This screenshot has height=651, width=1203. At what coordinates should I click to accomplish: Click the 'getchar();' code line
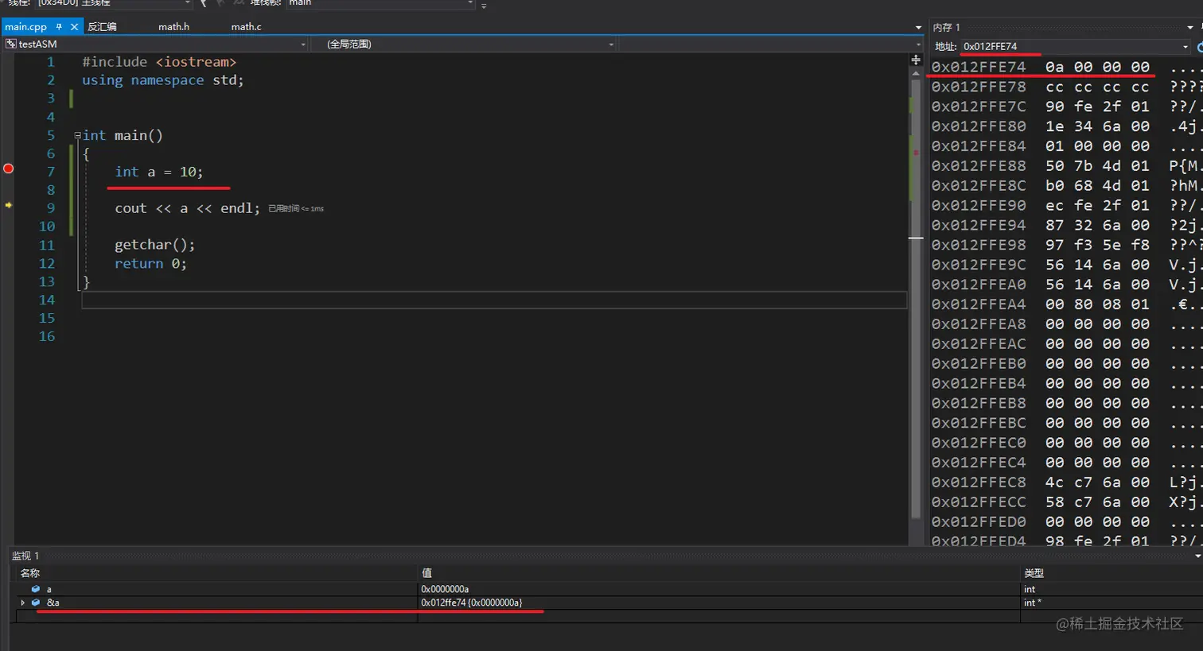(155, 246)
